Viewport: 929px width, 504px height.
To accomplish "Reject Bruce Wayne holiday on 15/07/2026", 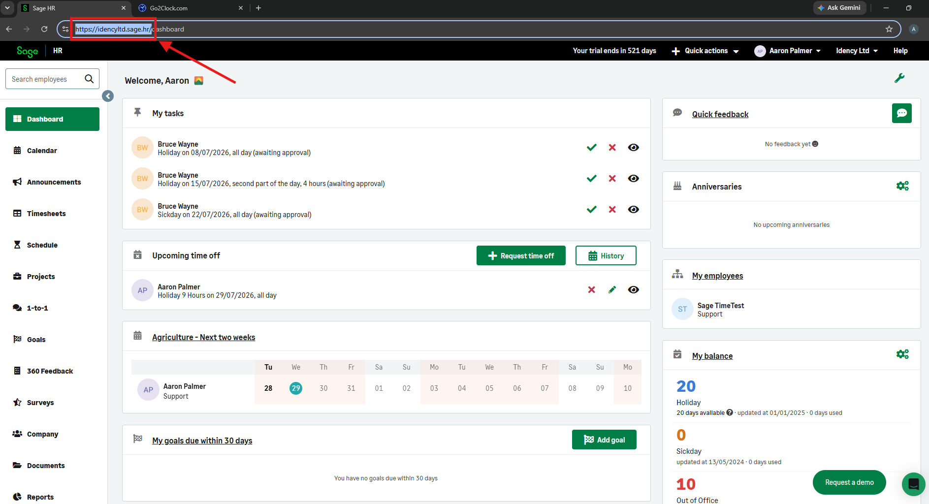I will tap(612, 179).
